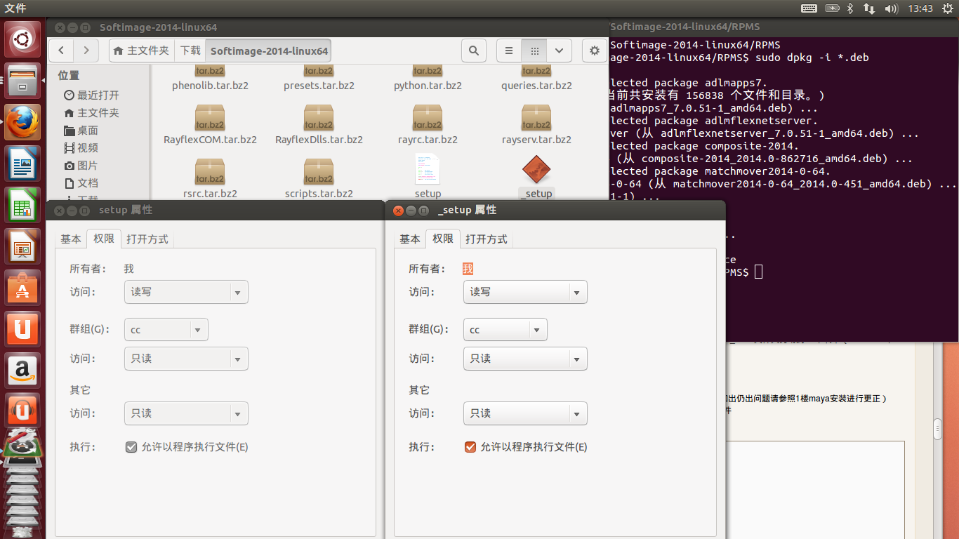This screenshot has height=539, width=959.
Task: Select the rayserv.tar.bz2 archive
Action: [536, 124]
